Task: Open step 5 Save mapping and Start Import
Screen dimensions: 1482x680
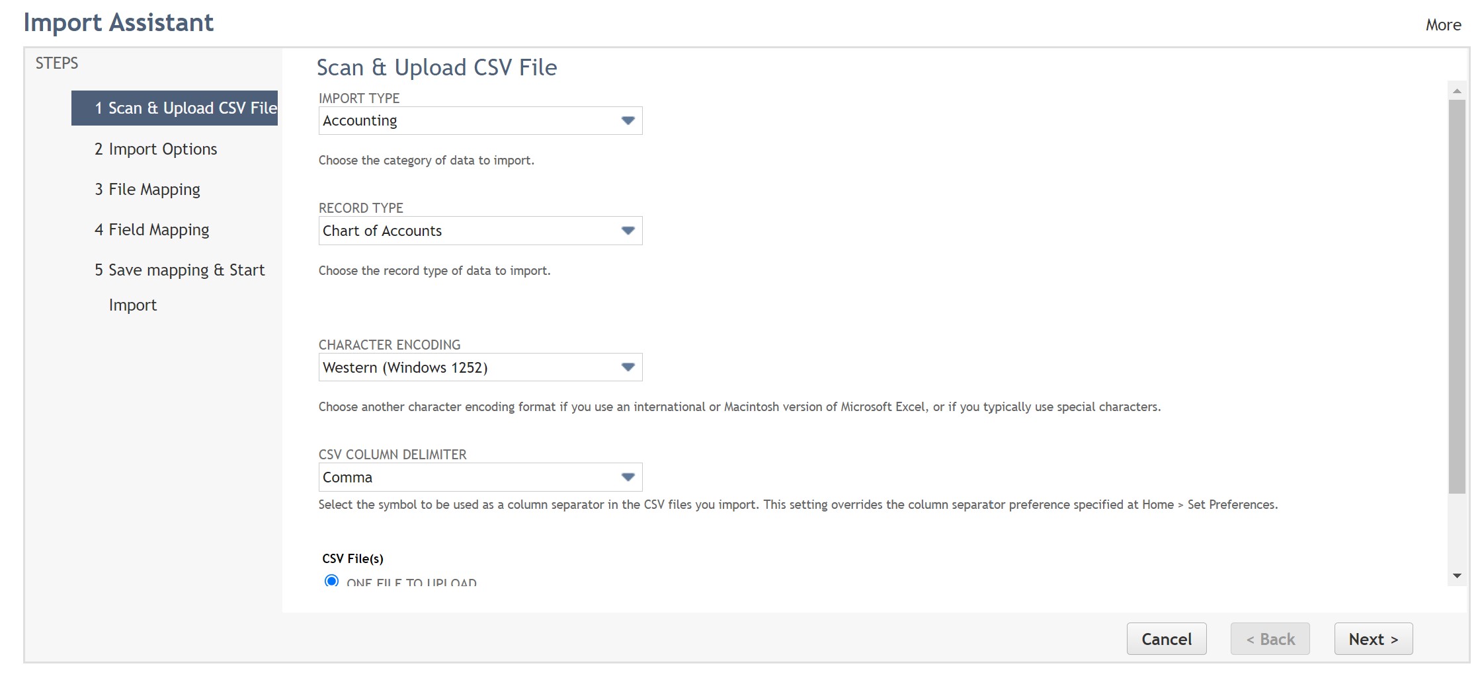Action: click(180, 270)
